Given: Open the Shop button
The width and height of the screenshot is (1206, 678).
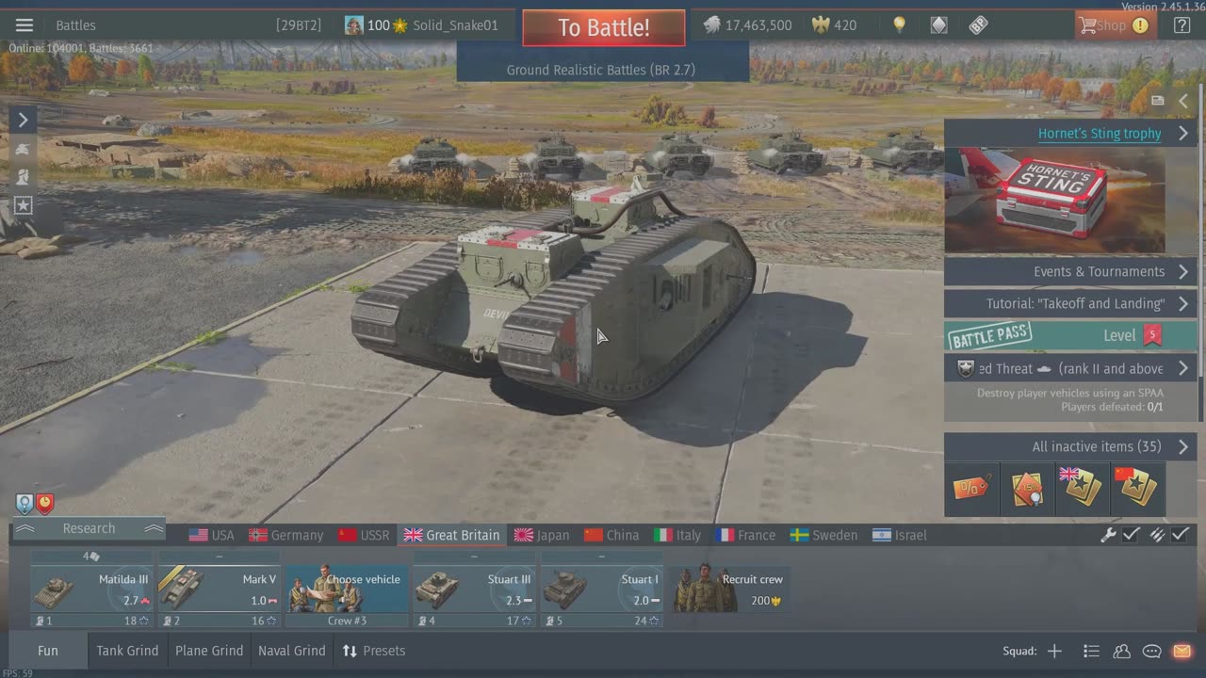Looking at the screenshot, I should [x=1116, y=25].
